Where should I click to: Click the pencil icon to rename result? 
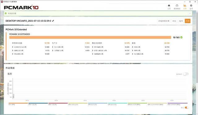click(x=53, y=21)
